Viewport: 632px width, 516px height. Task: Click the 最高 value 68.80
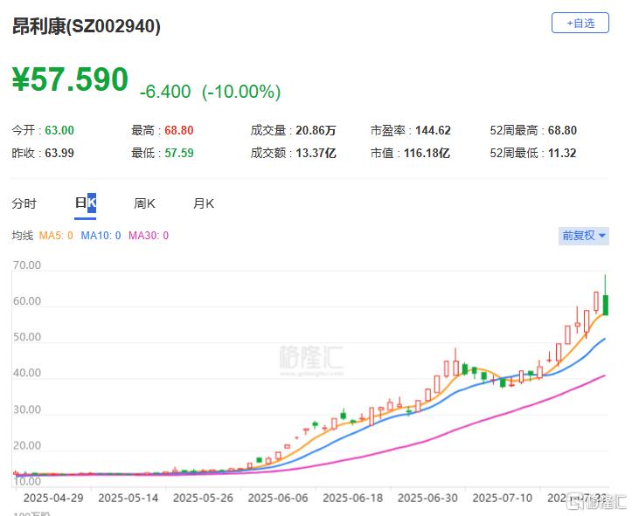click(179, 130)
